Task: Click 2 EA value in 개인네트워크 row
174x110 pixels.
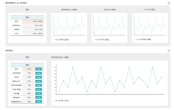Action: click(29, 73)
